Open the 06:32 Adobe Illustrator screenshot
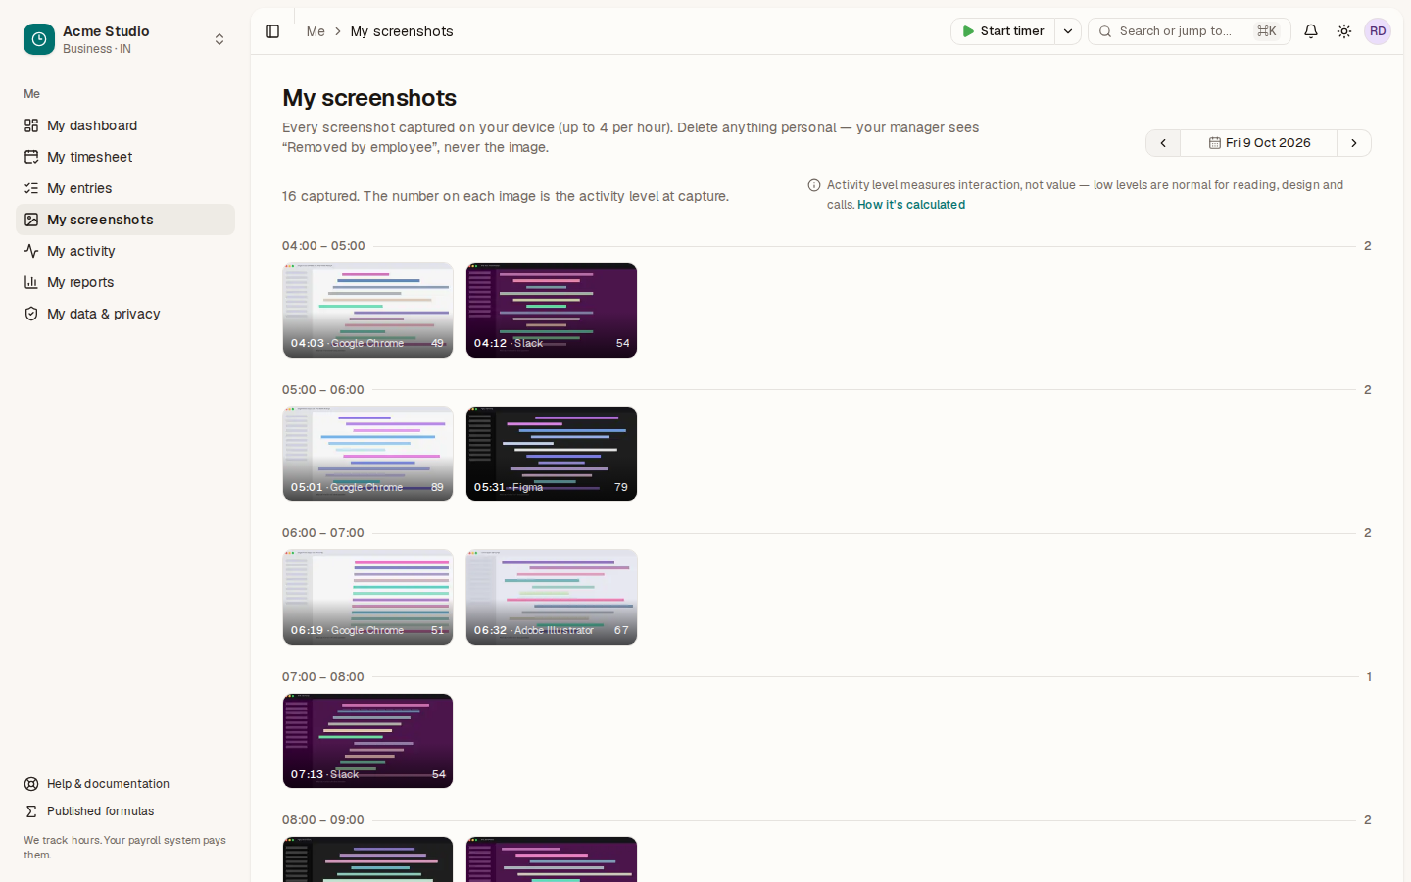The image size is (1411, 882). [x=552, y=597]
